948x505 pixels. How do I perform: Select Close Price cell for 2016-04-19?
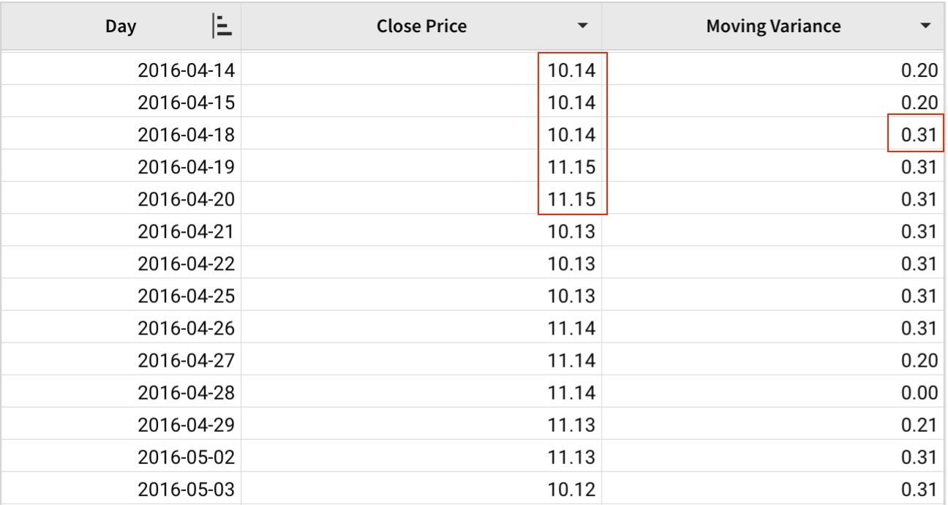coord(572,168)
